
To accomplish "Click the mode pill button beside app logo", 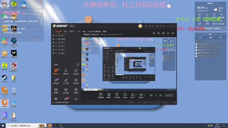I will click(72, 26).
